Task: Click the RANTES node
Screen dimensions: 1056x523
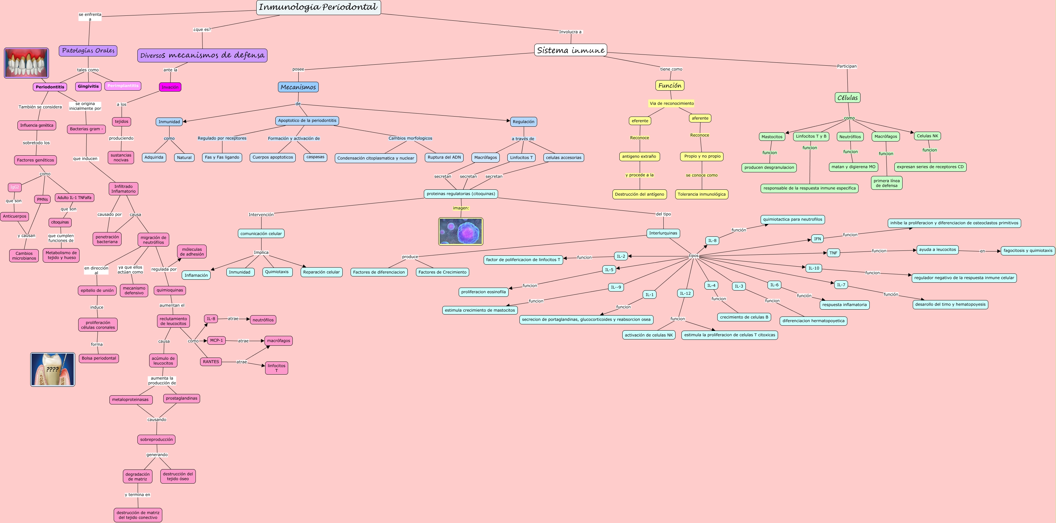Action: pos(211,362)
